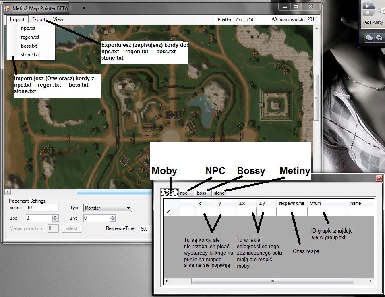Click the ±x column header in grid
385x297 pixels.
click(246, 203)
